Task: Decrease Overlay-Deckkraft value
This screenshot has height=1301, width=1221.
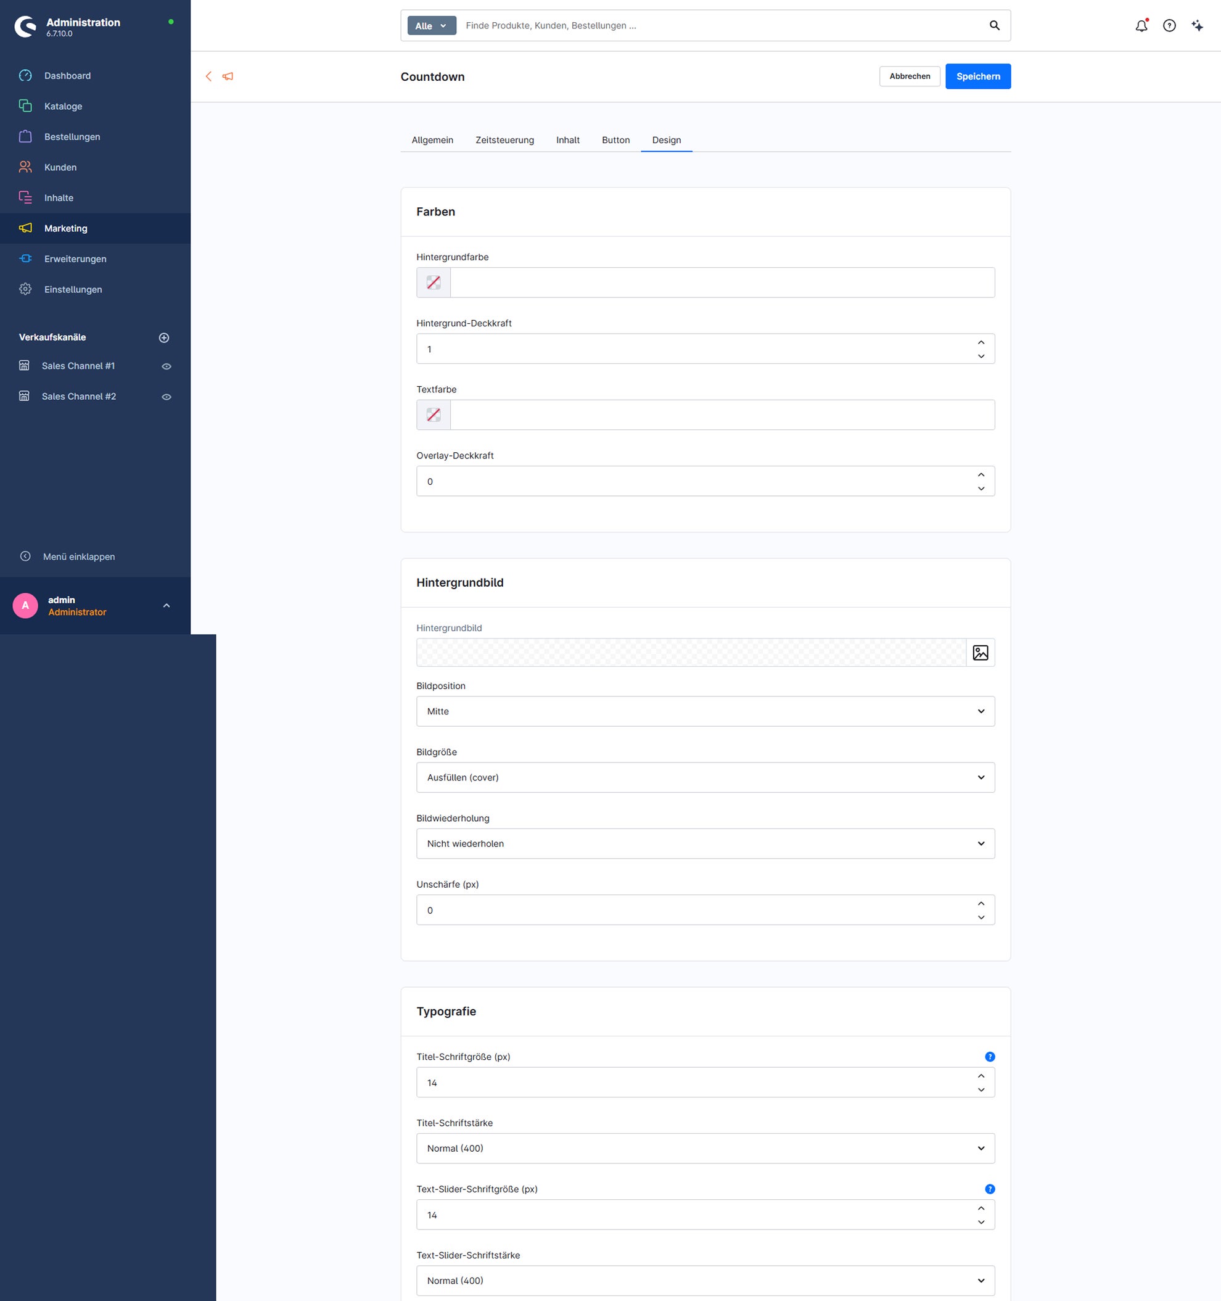Action: (x=981, y=488)
